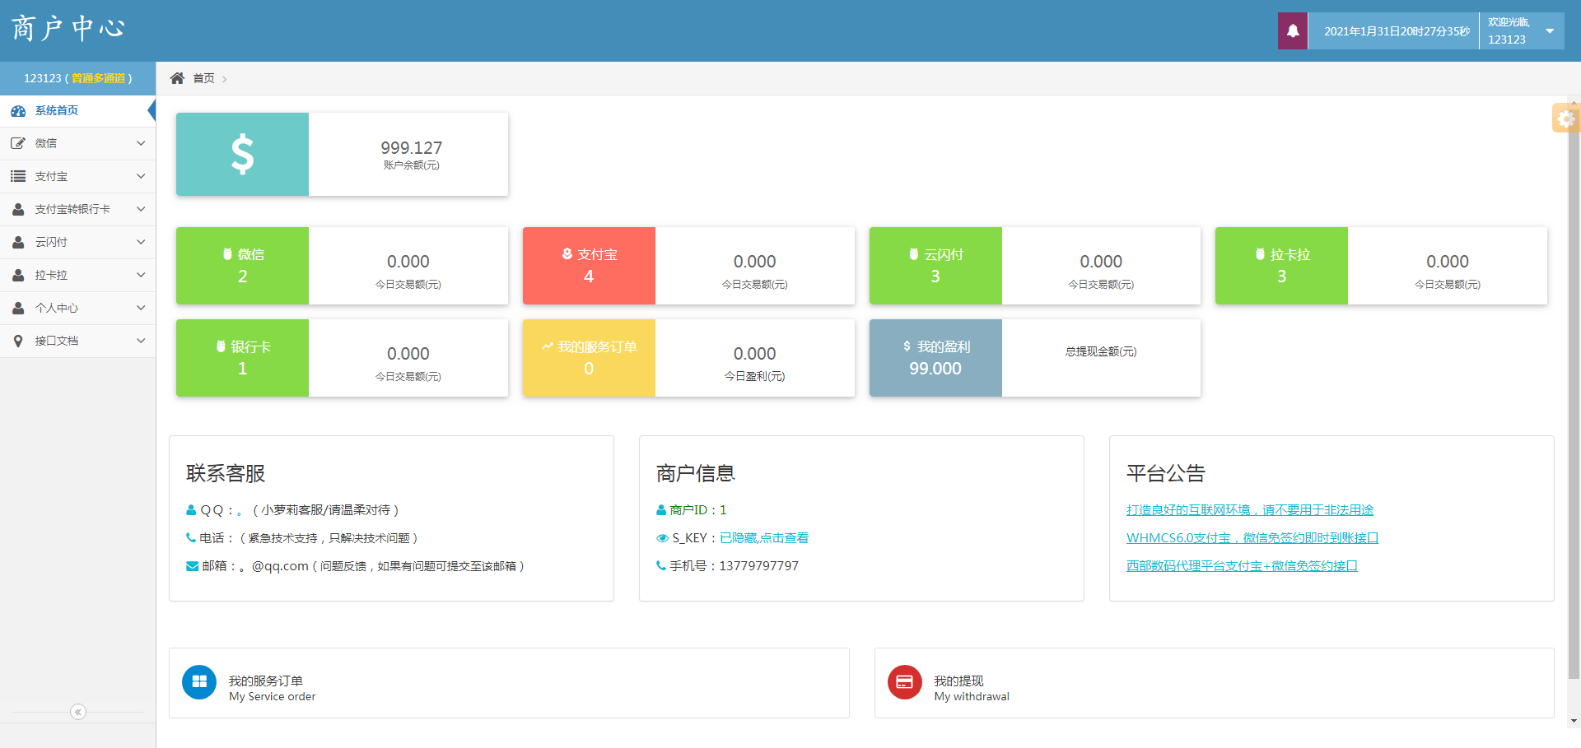Click the red My withdrawal card icon

tap(904, 682)
